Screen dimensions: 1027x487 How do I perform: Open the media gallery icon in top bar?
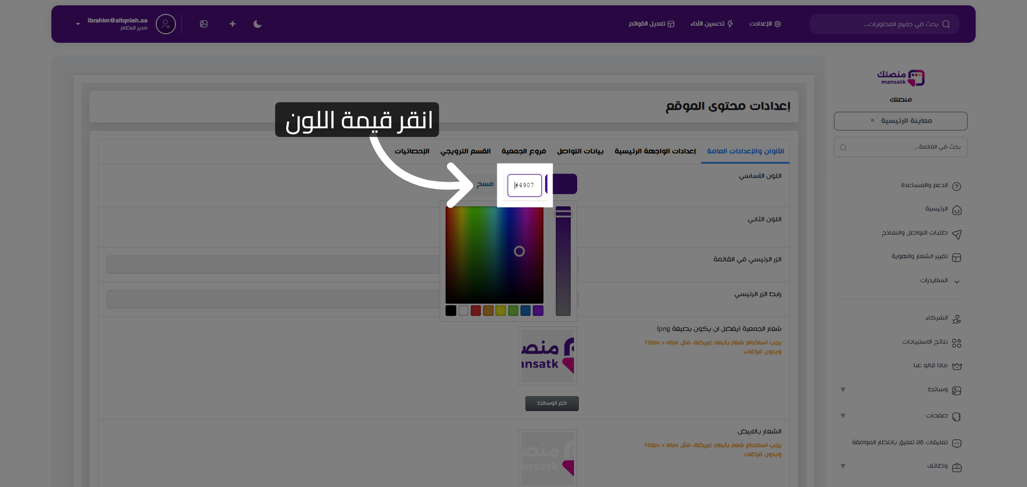tap(204, 24)
